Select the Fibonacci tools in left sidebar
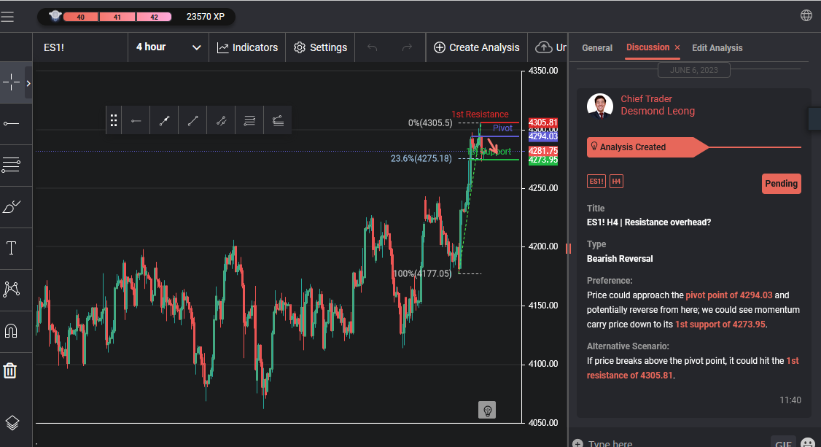Image resolution: width=821 pixels, height=447 pixels. click(x=11, y=165)
